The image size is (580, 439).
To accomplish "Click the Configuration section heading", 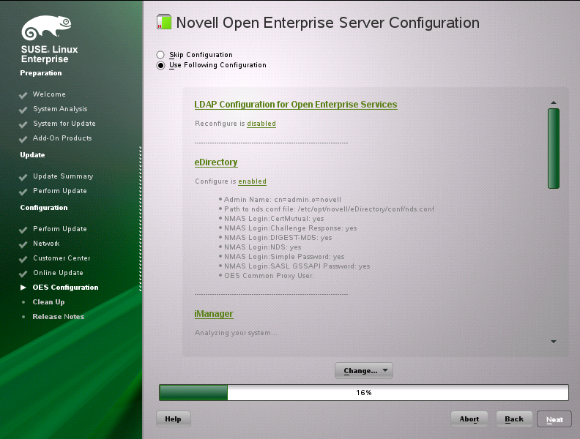I will [x=44, y=208].
